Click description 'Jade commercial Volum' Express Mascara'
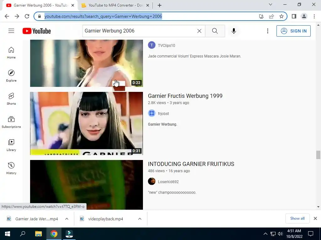Image resolution: width=321 pixels, height=240 pixels. tap(194, 56)
